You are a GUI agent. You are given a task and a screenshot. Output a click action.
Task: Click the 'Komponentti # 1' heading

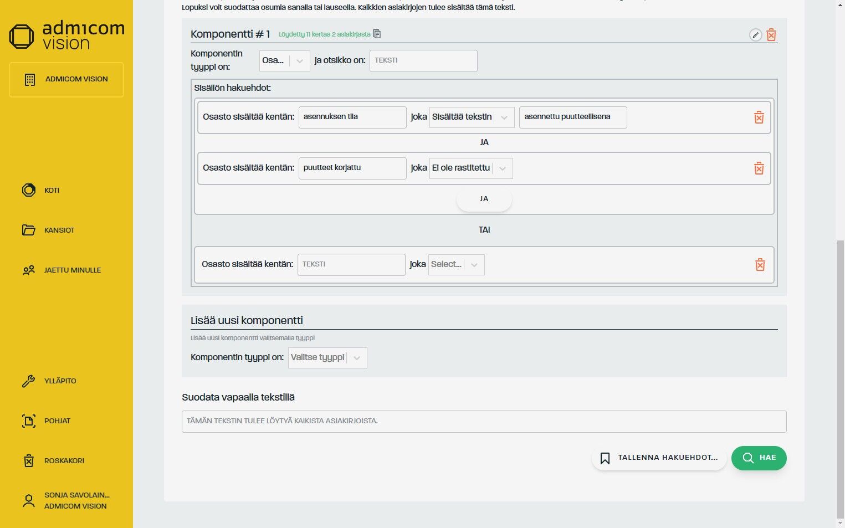tap(230, 34)
